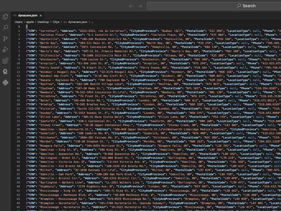Click "Milton" STN value on line 36

pos(46,170)
